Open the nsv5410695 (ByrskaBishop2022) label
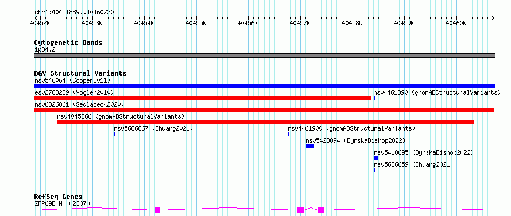 coord(424,152)
